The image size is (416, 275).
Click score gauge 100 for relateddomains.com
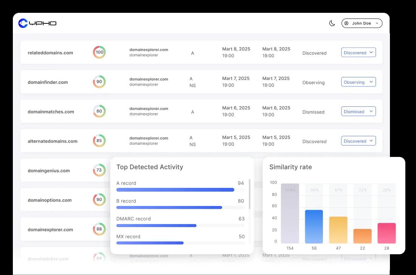point(99,52)
